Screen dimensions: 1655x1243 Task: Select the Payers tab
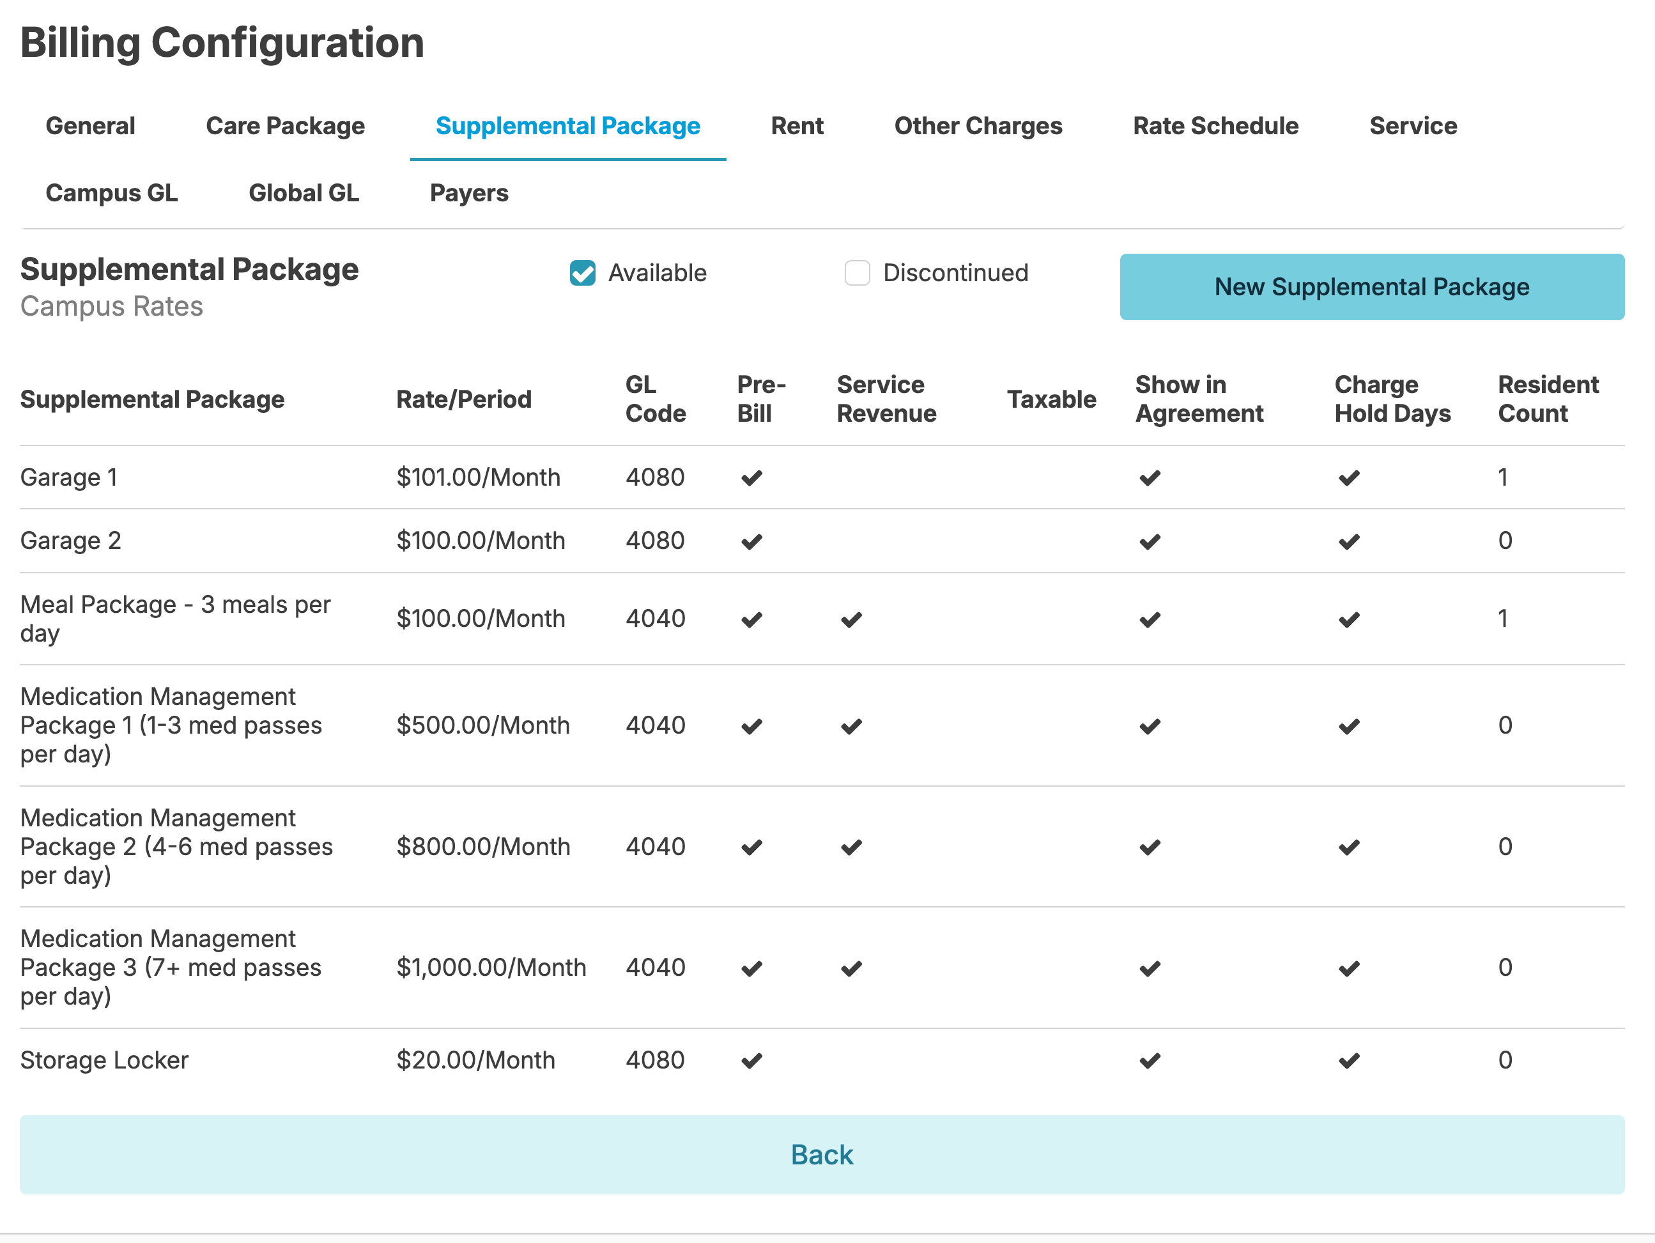468,193
